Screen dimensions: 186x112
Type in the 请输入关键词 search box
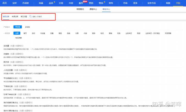click(x=41, y=17)
